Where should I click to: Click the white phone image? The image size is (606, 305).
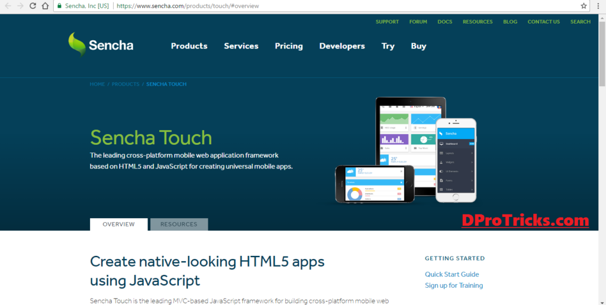coord(456,160)
